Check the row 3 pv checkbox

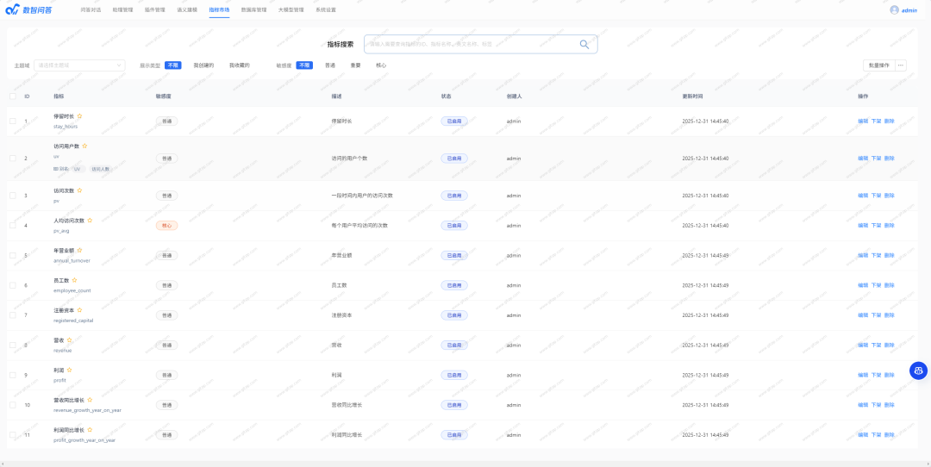click(13, 196)
